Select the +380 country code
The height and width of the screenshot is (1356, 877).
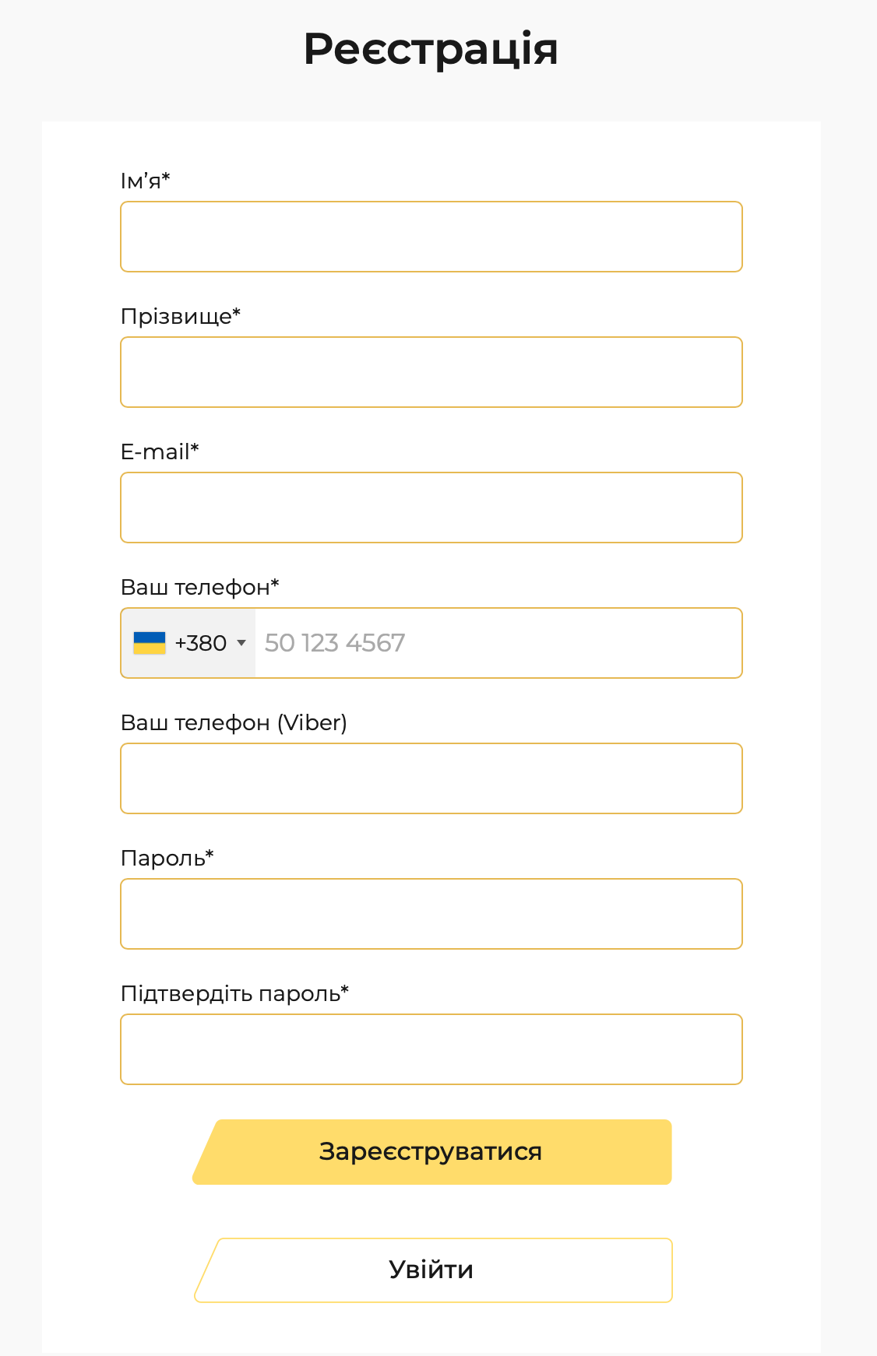201,643
